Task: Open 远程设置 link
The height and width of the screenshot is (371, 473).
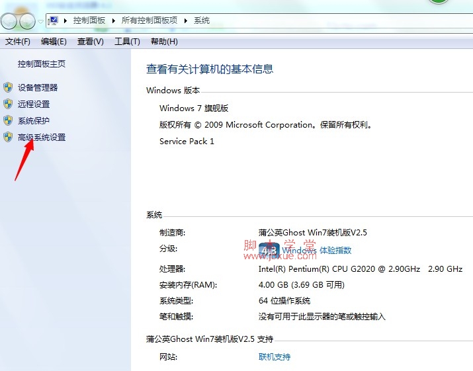Action: tap(34, 104)
